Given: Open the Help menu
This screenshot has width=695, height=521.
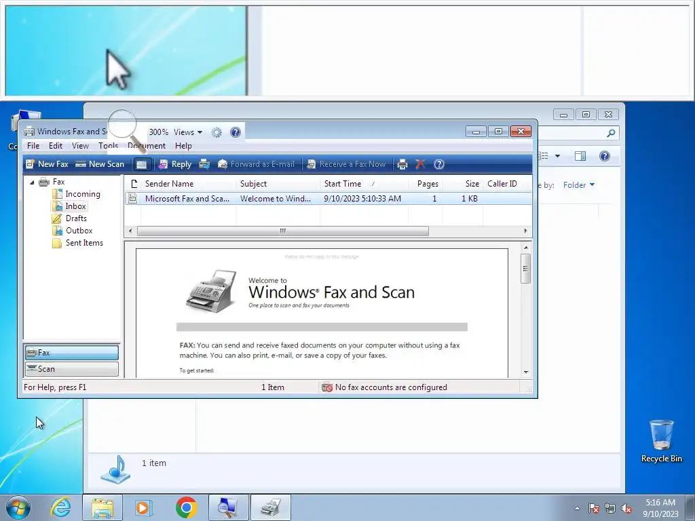Looking at the screenshot, I should click(x=183, y=146).
